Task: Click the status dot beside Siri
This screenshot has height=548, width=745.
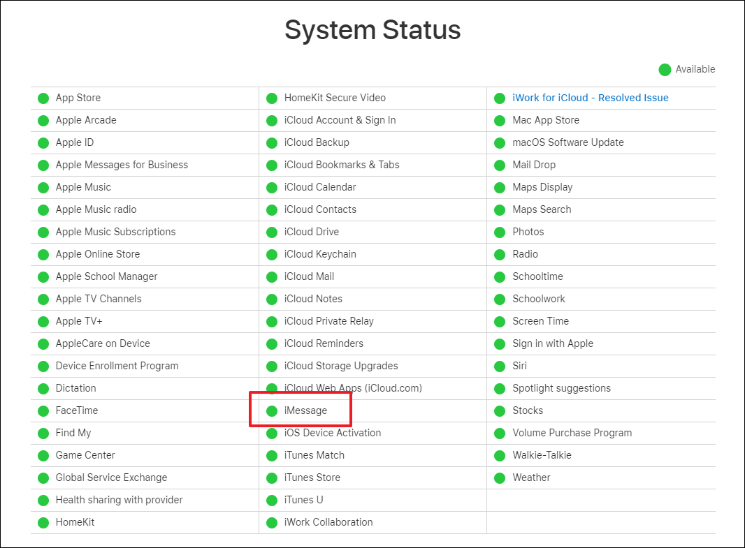Action: click(500, 366)
